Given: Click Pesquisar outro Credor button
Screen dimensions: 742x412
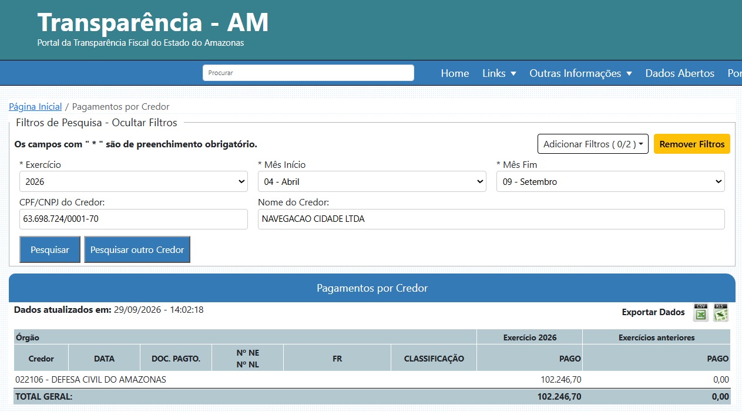Looking at the screenshot, I should tap(137, 249).
